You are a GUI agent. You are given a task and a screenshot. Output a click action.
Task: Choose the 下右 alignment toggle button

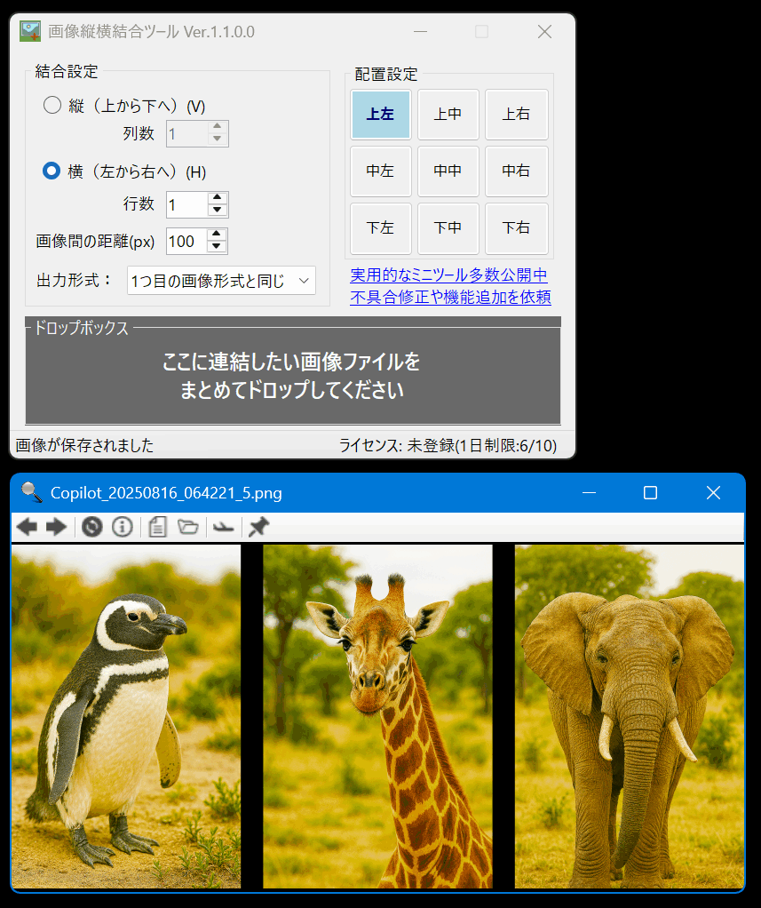click(x=516, y=228)
